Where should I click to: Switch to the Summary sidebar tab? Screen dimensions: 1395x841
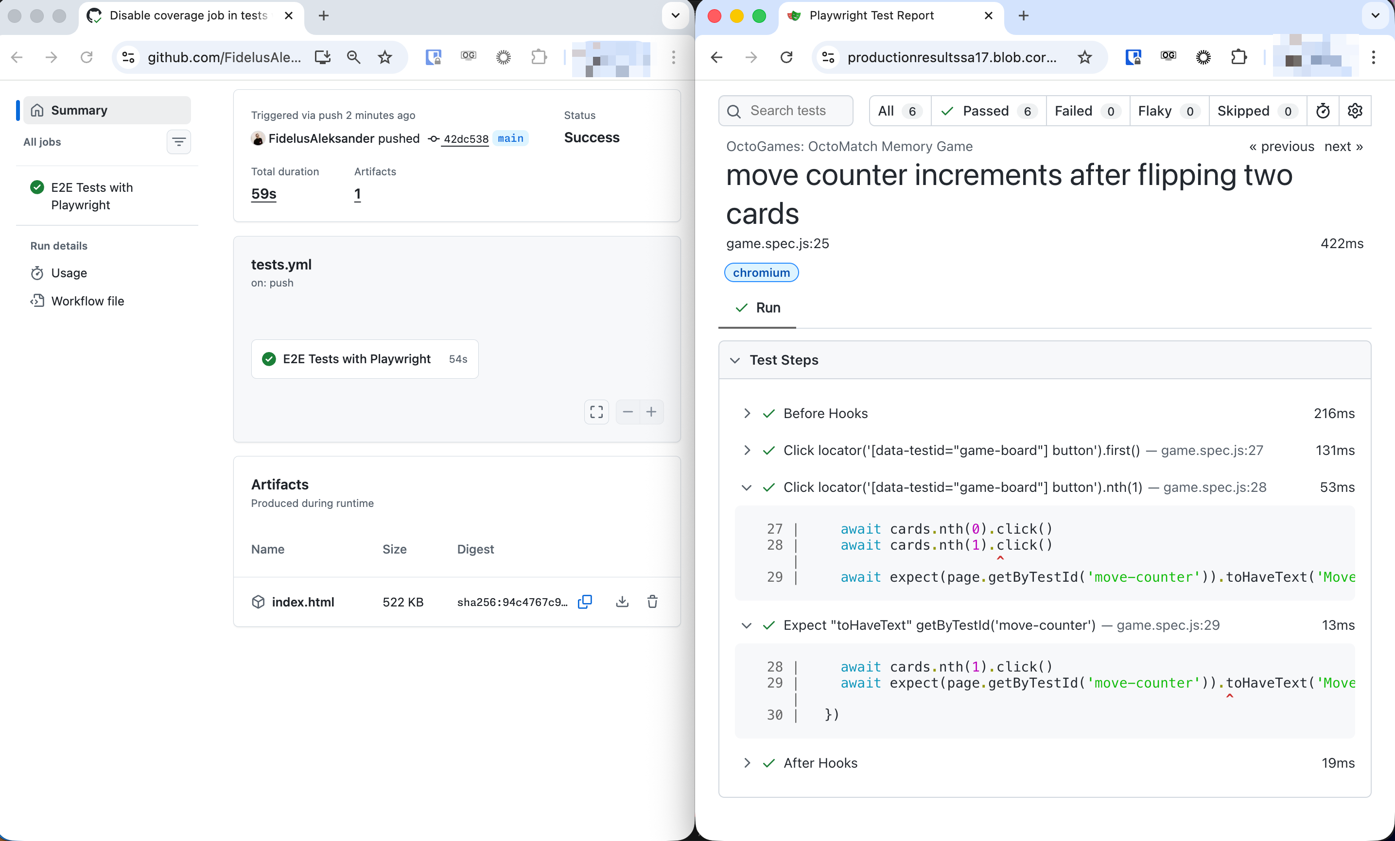coord(79,110)
